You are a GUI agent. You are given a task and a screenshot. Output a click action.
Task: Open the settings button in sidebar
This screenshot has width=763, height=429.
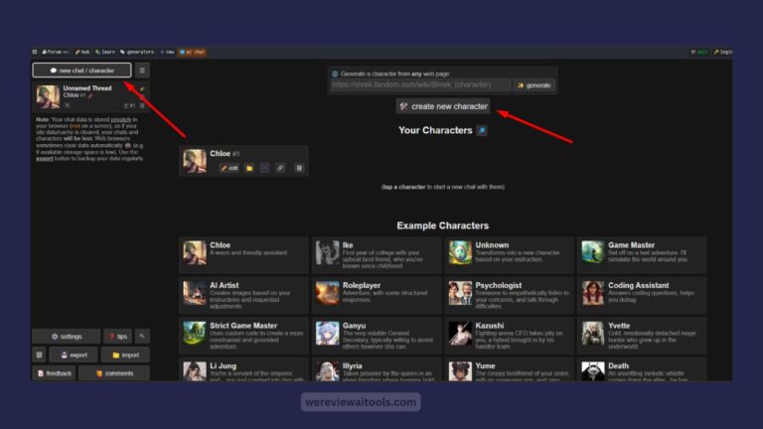coord(67,336)
